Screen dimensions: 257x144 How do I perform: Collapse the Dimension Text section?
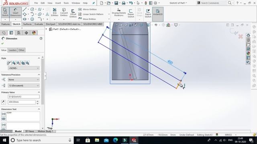tap(39, 109)
